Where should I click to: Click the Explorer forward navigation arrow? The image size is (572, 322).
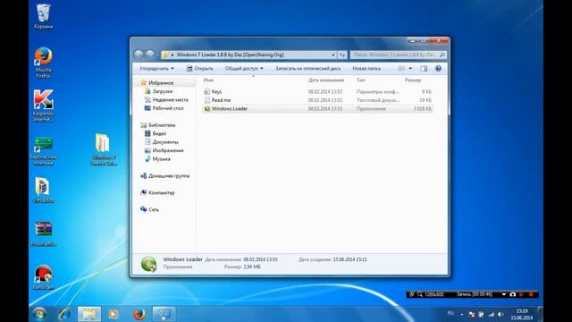coord(149,55)
